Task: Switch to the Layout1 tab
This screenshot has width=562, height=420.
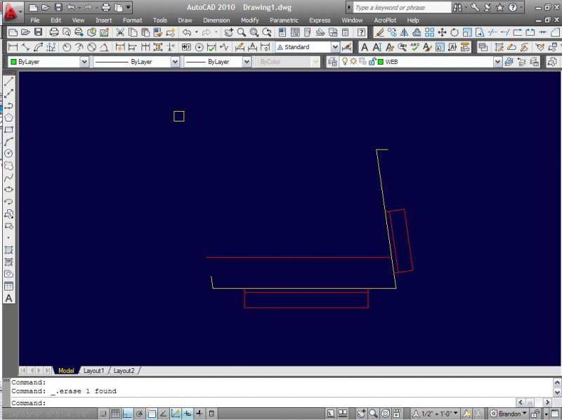Action: [93, 371]
